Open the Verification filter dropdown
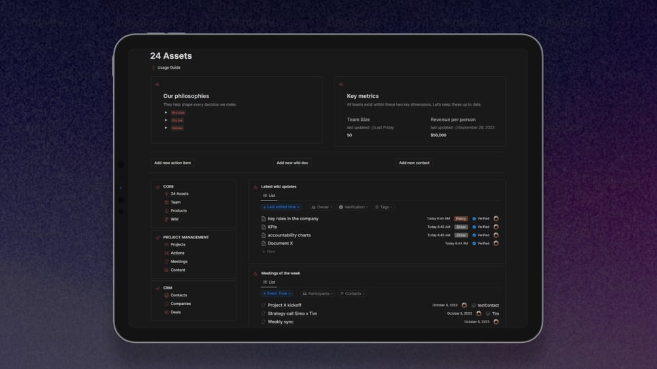Screen dimensions: 657x369 [353, 207]
